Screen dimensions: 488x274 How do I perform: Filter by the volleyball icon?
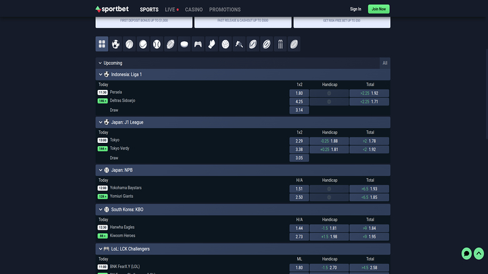tap(225, 44)
